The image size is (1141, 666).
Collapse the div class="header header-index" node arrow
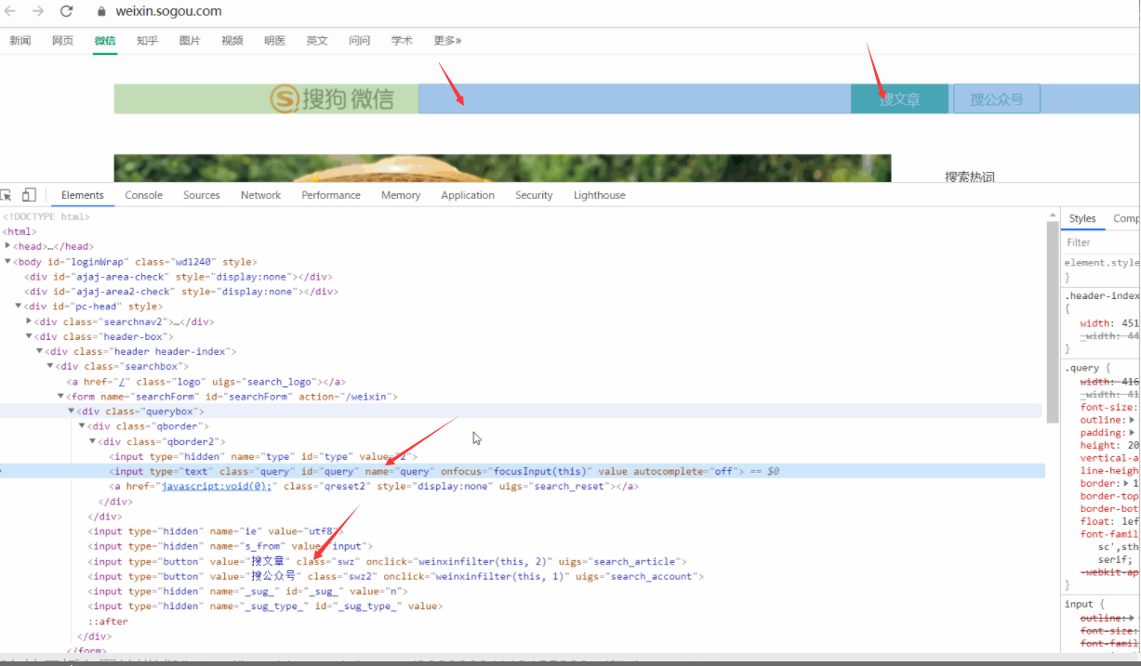click(x=40, y=351)
